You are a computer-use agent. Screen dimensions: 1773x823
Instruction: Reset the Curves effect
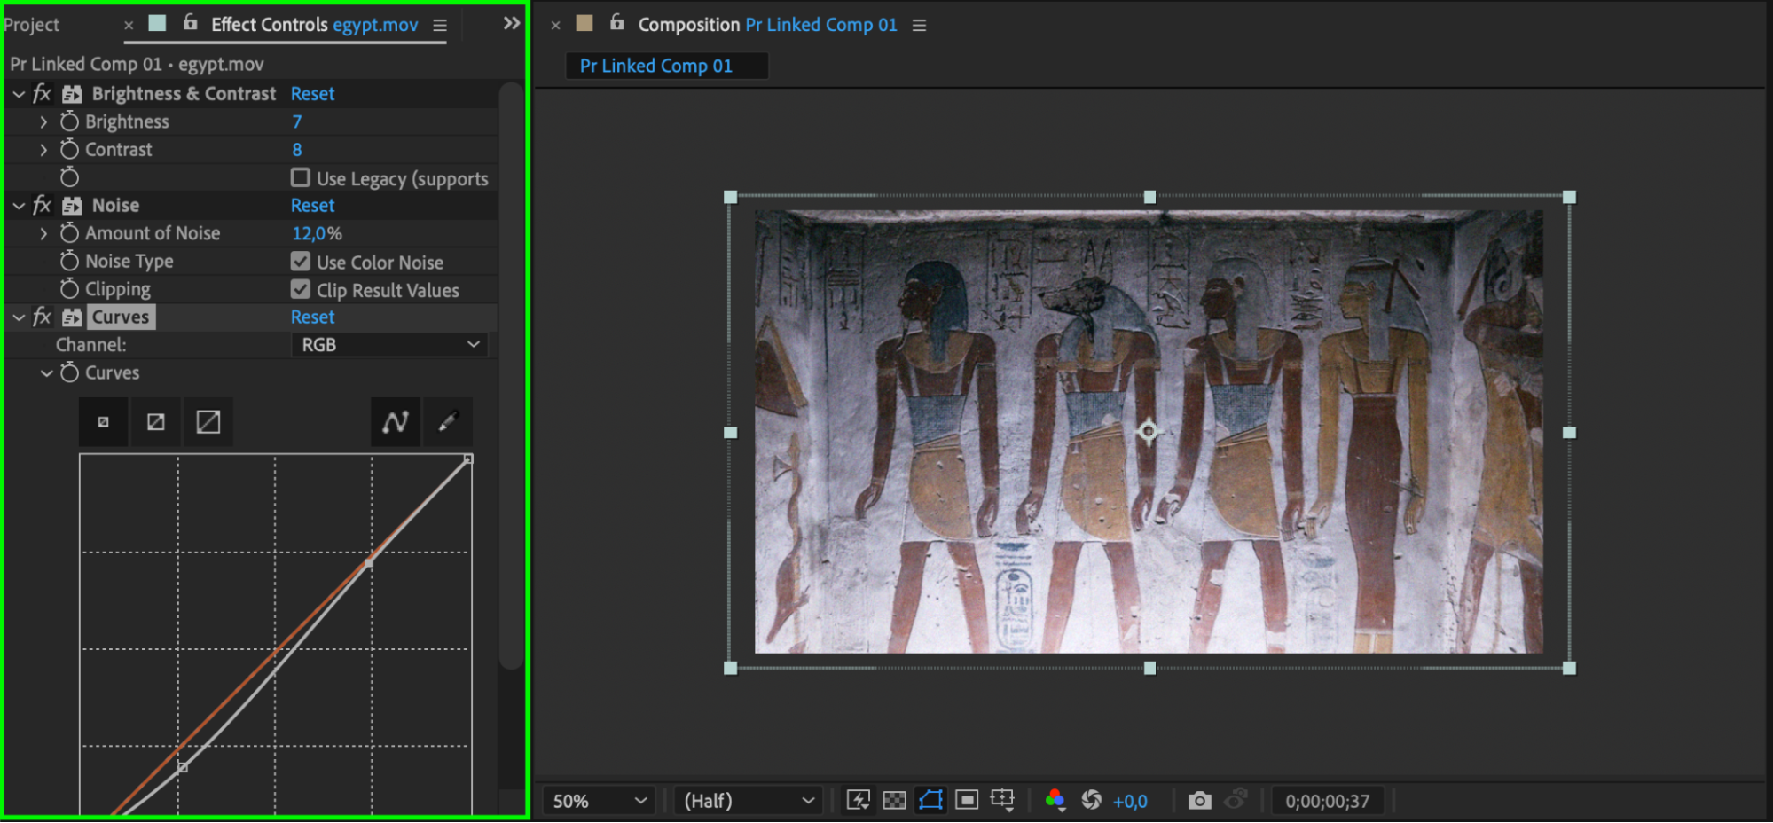[312, 317]
